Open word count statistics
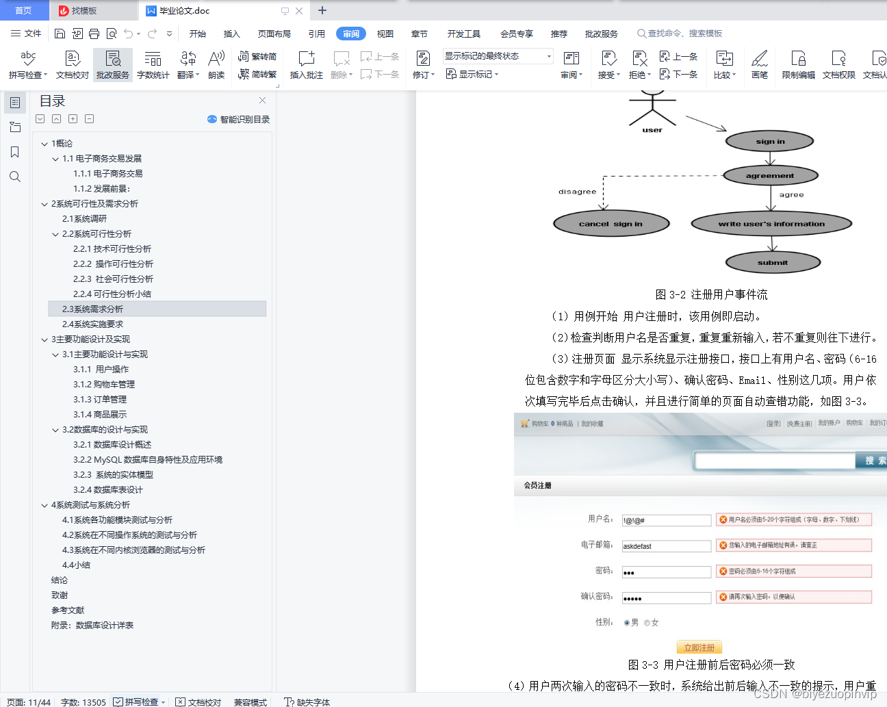Screen dimensions: 887x707 coord(153,65)
